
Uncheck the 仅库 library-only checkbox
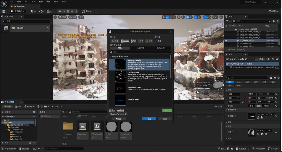[156, 41]
